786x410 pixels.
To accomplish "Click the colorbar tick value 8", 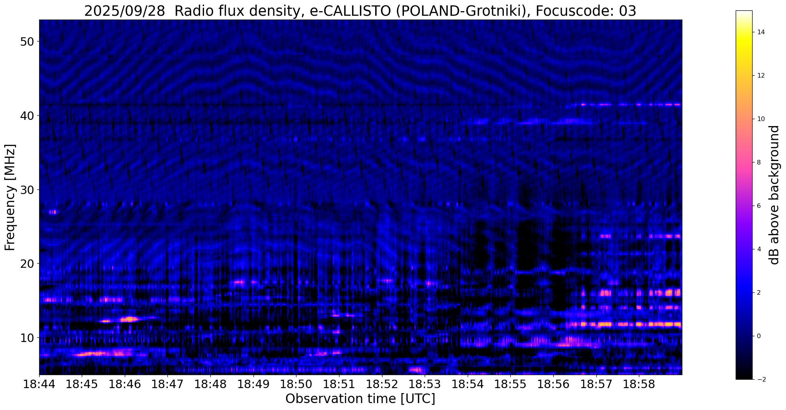I will click(758, 163).
